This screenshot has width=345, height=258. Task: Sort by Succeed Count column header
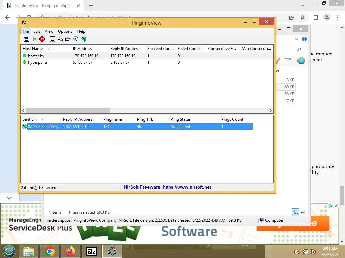[160, 49]
